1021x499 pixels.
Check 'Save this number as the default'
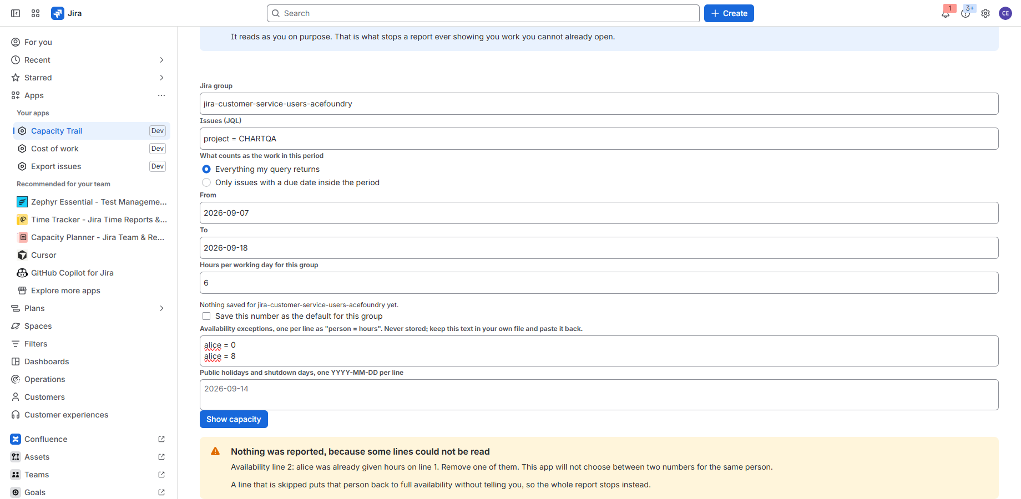click(x=206, y=316)
